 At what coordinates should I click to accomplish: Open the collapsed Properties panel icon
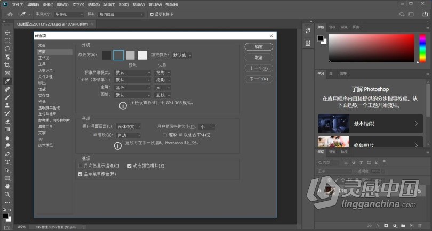(308, 43)
